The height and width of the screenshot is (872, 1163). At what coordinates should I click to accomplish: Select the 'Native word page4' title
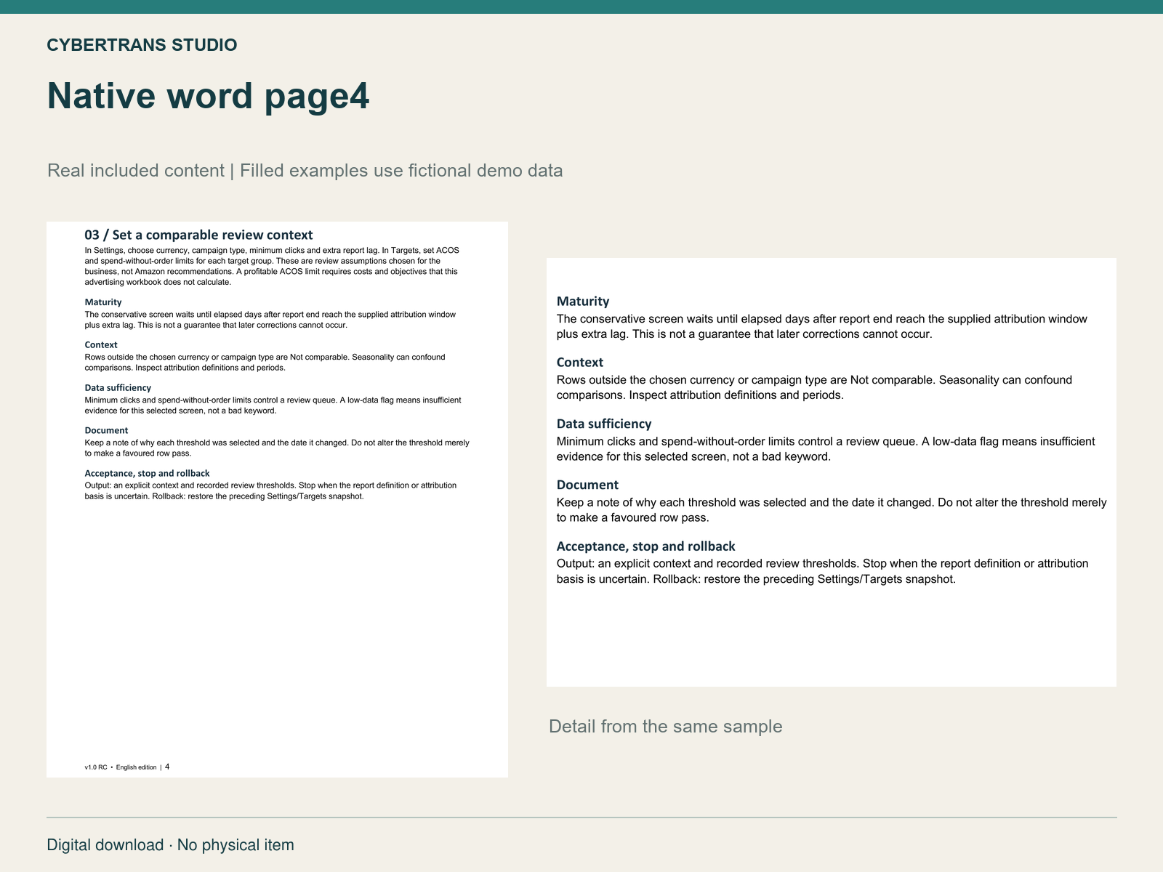coord(209,96)
